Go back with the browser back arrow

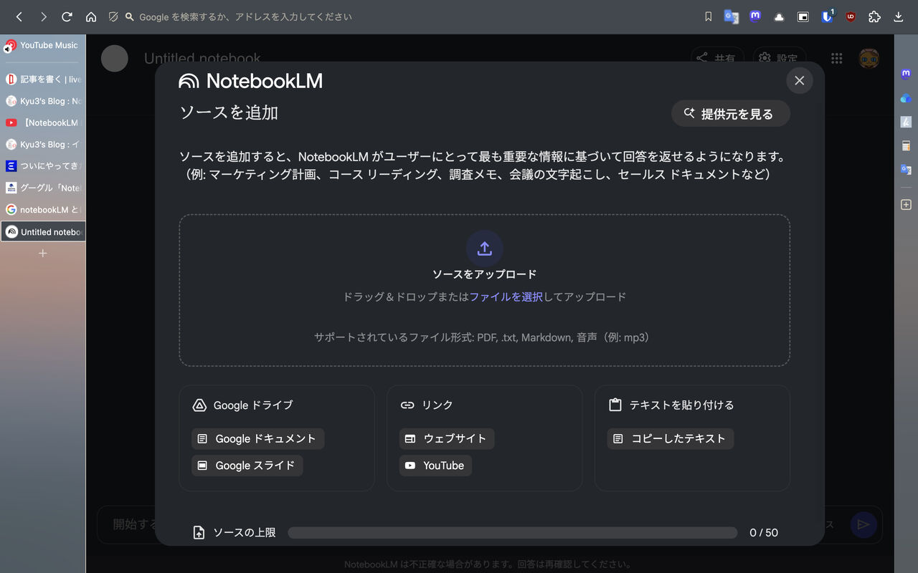tap(19, 16)
